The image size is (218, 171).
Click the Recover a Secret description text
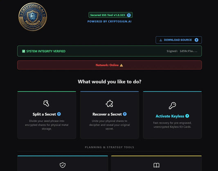(x=110, y=125)
